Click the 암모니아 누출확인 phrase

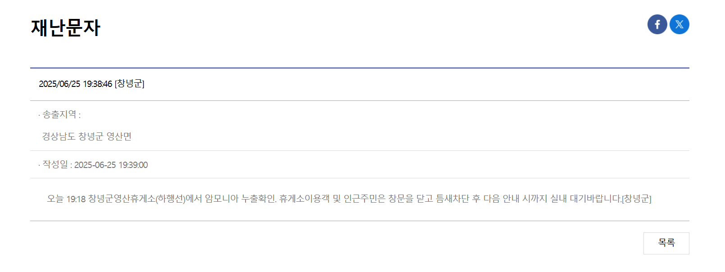[240, 199]
